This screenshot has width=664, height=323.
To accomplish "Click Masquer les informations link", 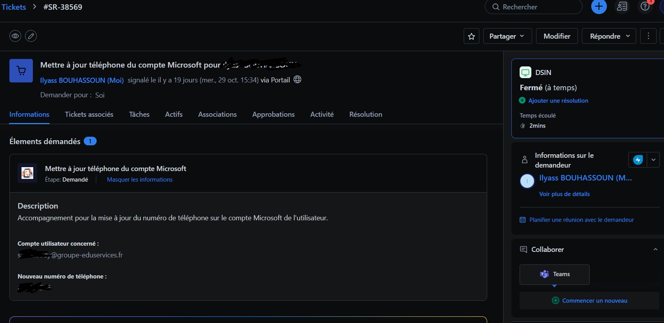I will tap(140, 180).
